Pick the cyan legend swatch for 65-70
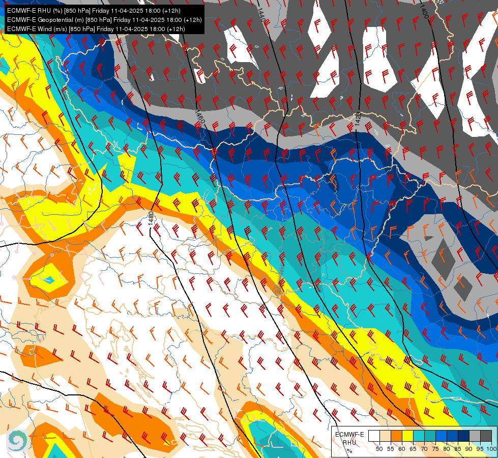Image resolution: width=498 pixels, height=458 pixels. click(x=419, y=436)
